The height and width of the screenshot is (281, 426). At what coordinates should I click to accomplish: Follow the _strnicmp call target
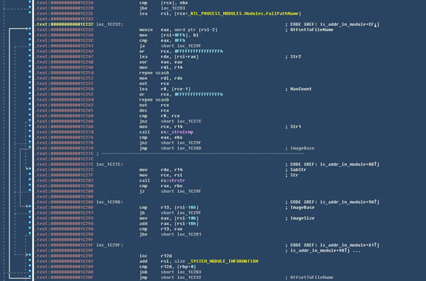pos(179,132)
